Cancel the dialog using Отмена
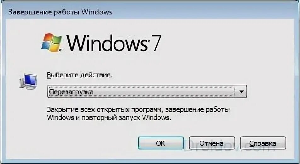This screenshot has height=164, width=300. pos(212,143)
